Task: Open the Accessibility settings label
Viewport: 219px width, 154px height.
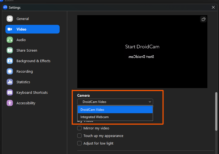Action: (x=26, y=103)
